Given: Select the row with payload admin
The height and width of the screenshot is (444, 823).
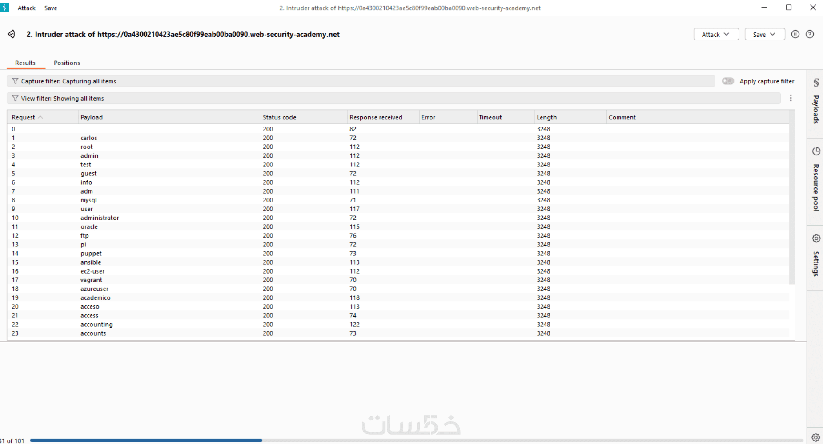Looking at the screenshot, I should coord(398,156).
